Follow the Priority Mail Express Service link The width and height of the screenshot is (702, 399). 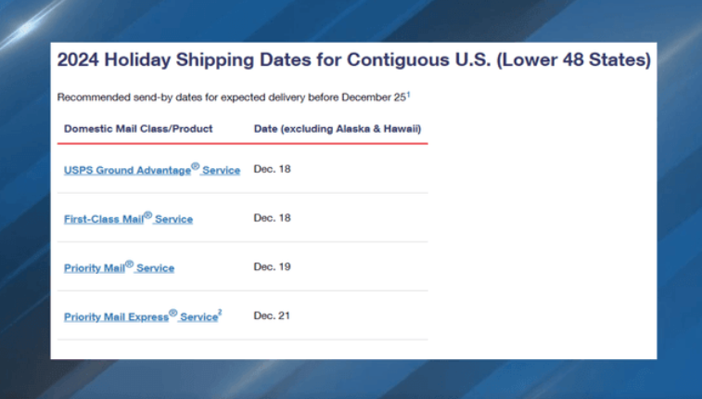click(139, 317)
